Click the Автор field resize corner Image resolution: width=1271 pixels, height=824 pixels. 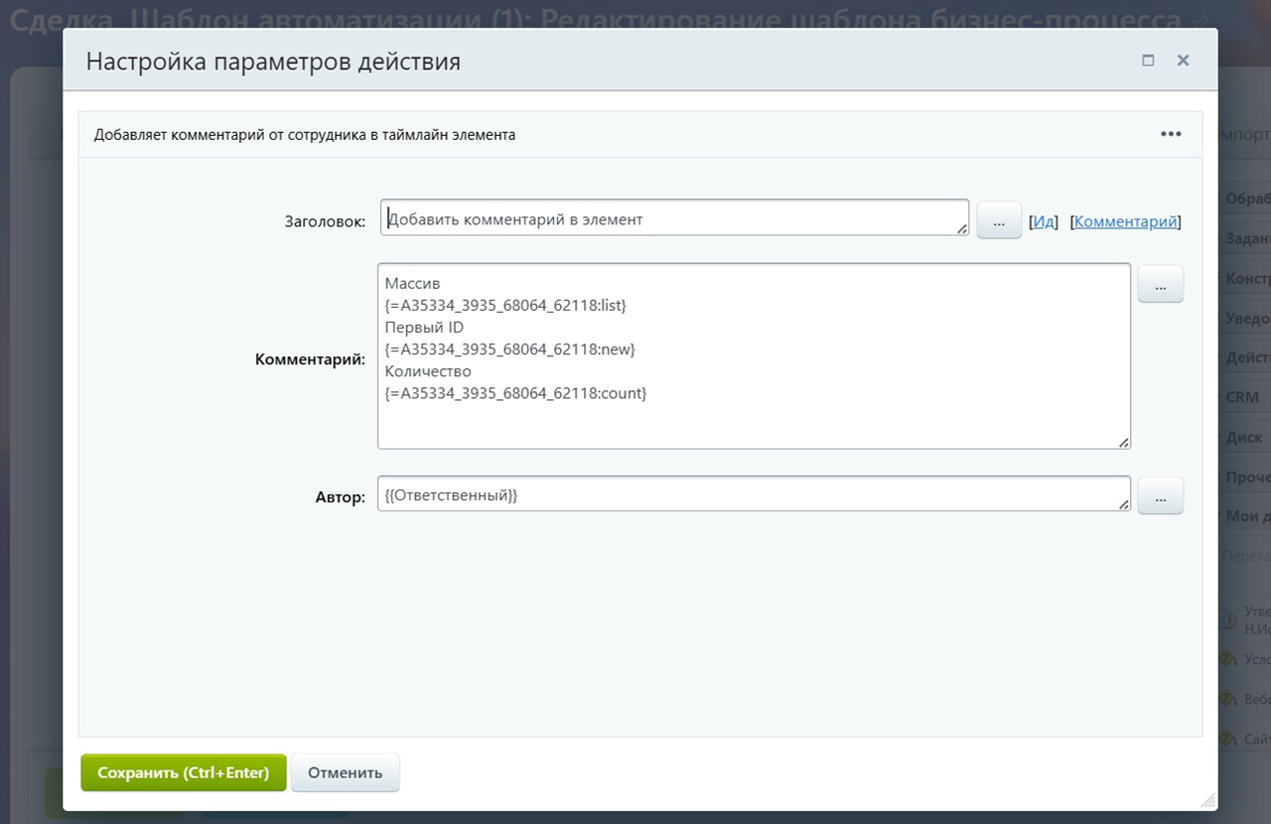[x=1124, y=505]
